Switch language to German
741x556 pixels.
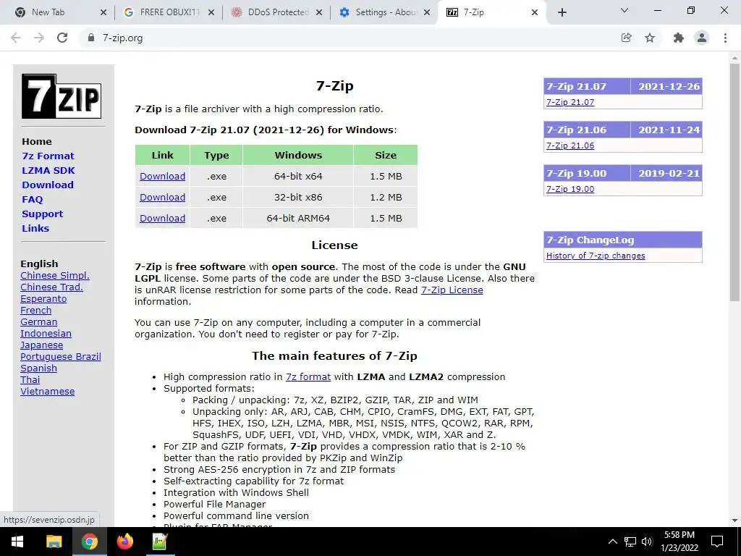39,322
